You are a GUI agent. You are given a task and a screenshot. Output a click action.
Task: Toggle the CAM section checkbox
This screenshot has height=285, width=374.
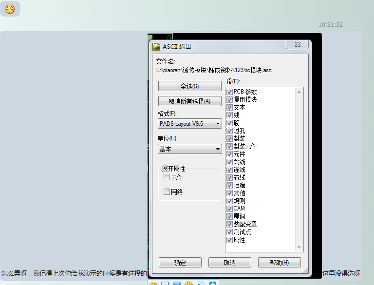click(229, 209)
